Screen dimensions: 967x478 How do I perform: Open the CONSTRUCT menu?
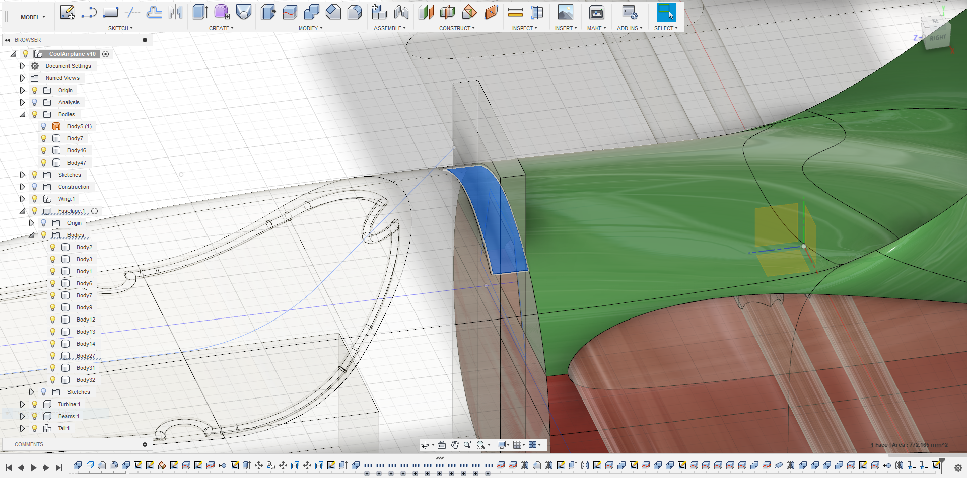(x=457, y=28)
